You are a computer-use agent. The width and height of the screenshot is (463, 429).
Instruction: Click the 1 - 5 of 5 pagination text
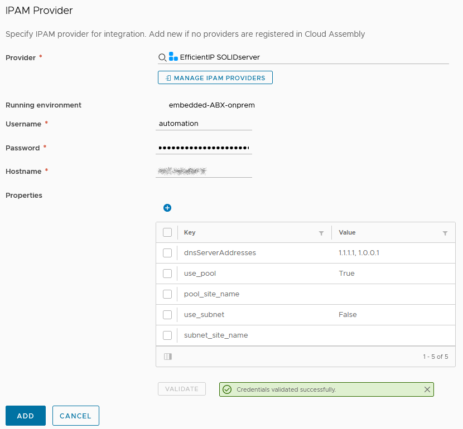tap(436, 357)
